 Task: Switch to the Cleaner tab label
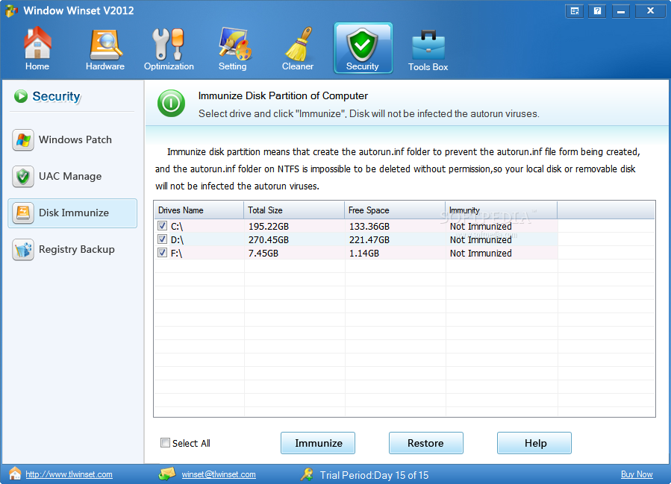click(x=298, y=66)
